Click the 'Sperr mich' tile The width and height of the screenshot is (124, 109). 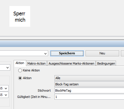coord(20,16)
